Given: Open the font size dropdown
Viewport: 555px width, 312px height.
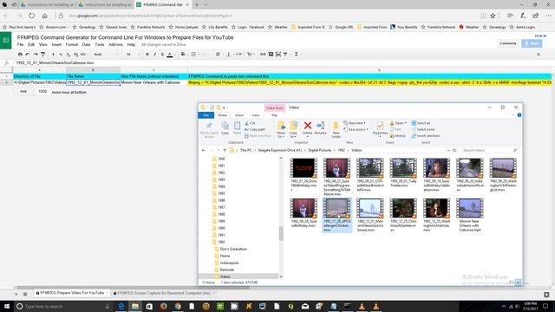Looking at the screenshot, I should click(133, 54).
